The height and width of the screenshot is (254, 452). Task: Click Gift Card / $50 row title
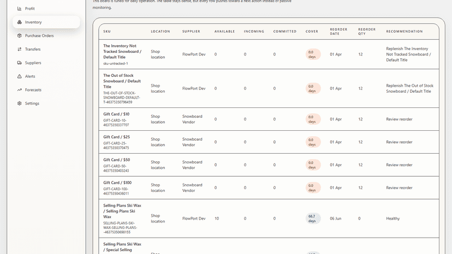tap(116, 160)
